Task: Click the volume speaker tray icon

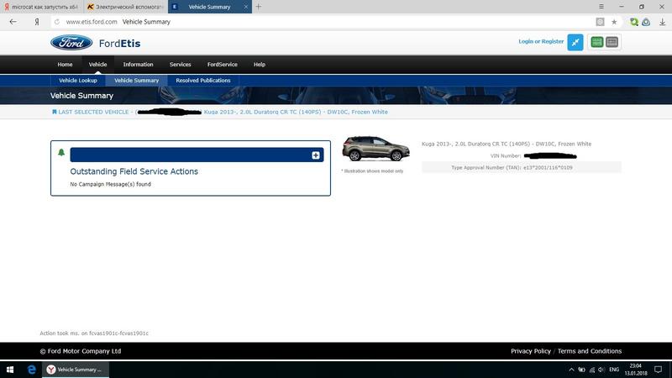Action: click(601, 370)
